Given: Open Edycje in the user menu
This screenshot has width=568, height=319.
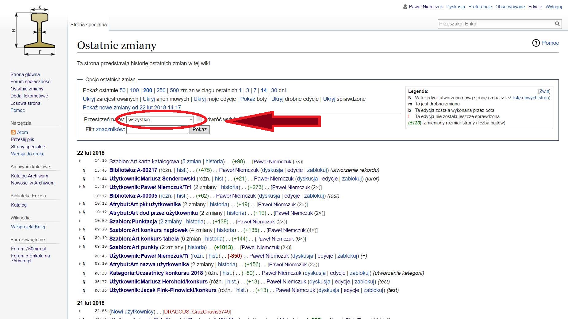Looking at the screenshot, I should (535, 7).
